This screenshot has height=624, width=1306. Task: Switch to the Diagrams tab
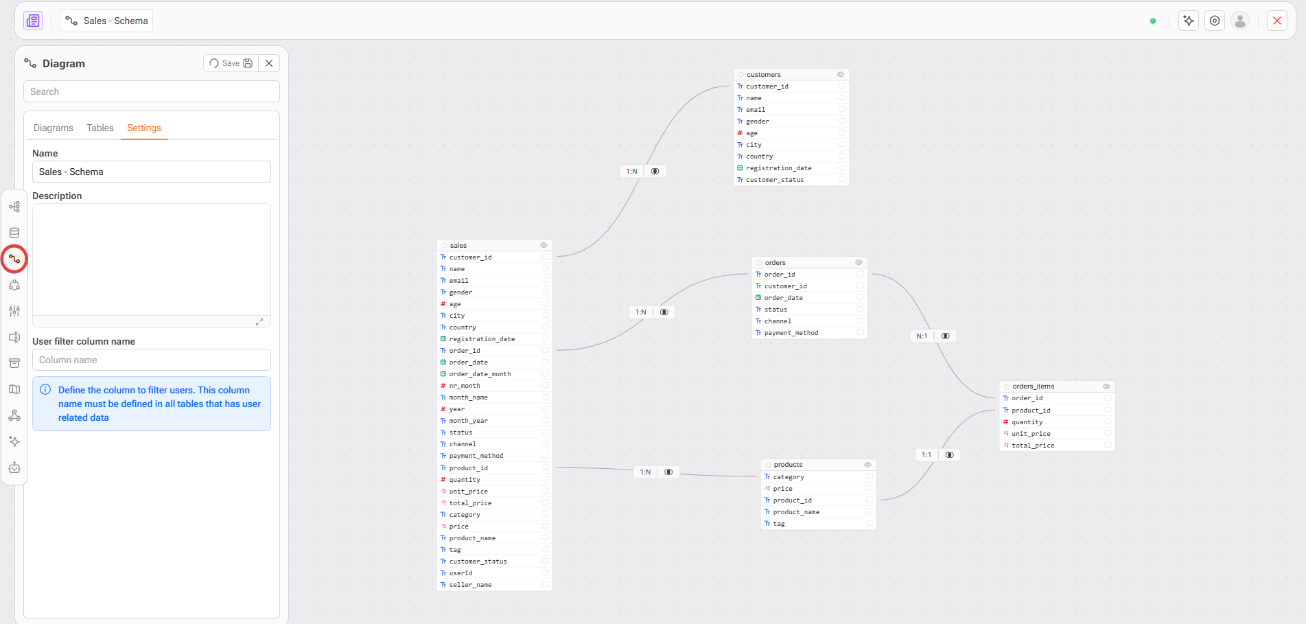click(54, 128)
